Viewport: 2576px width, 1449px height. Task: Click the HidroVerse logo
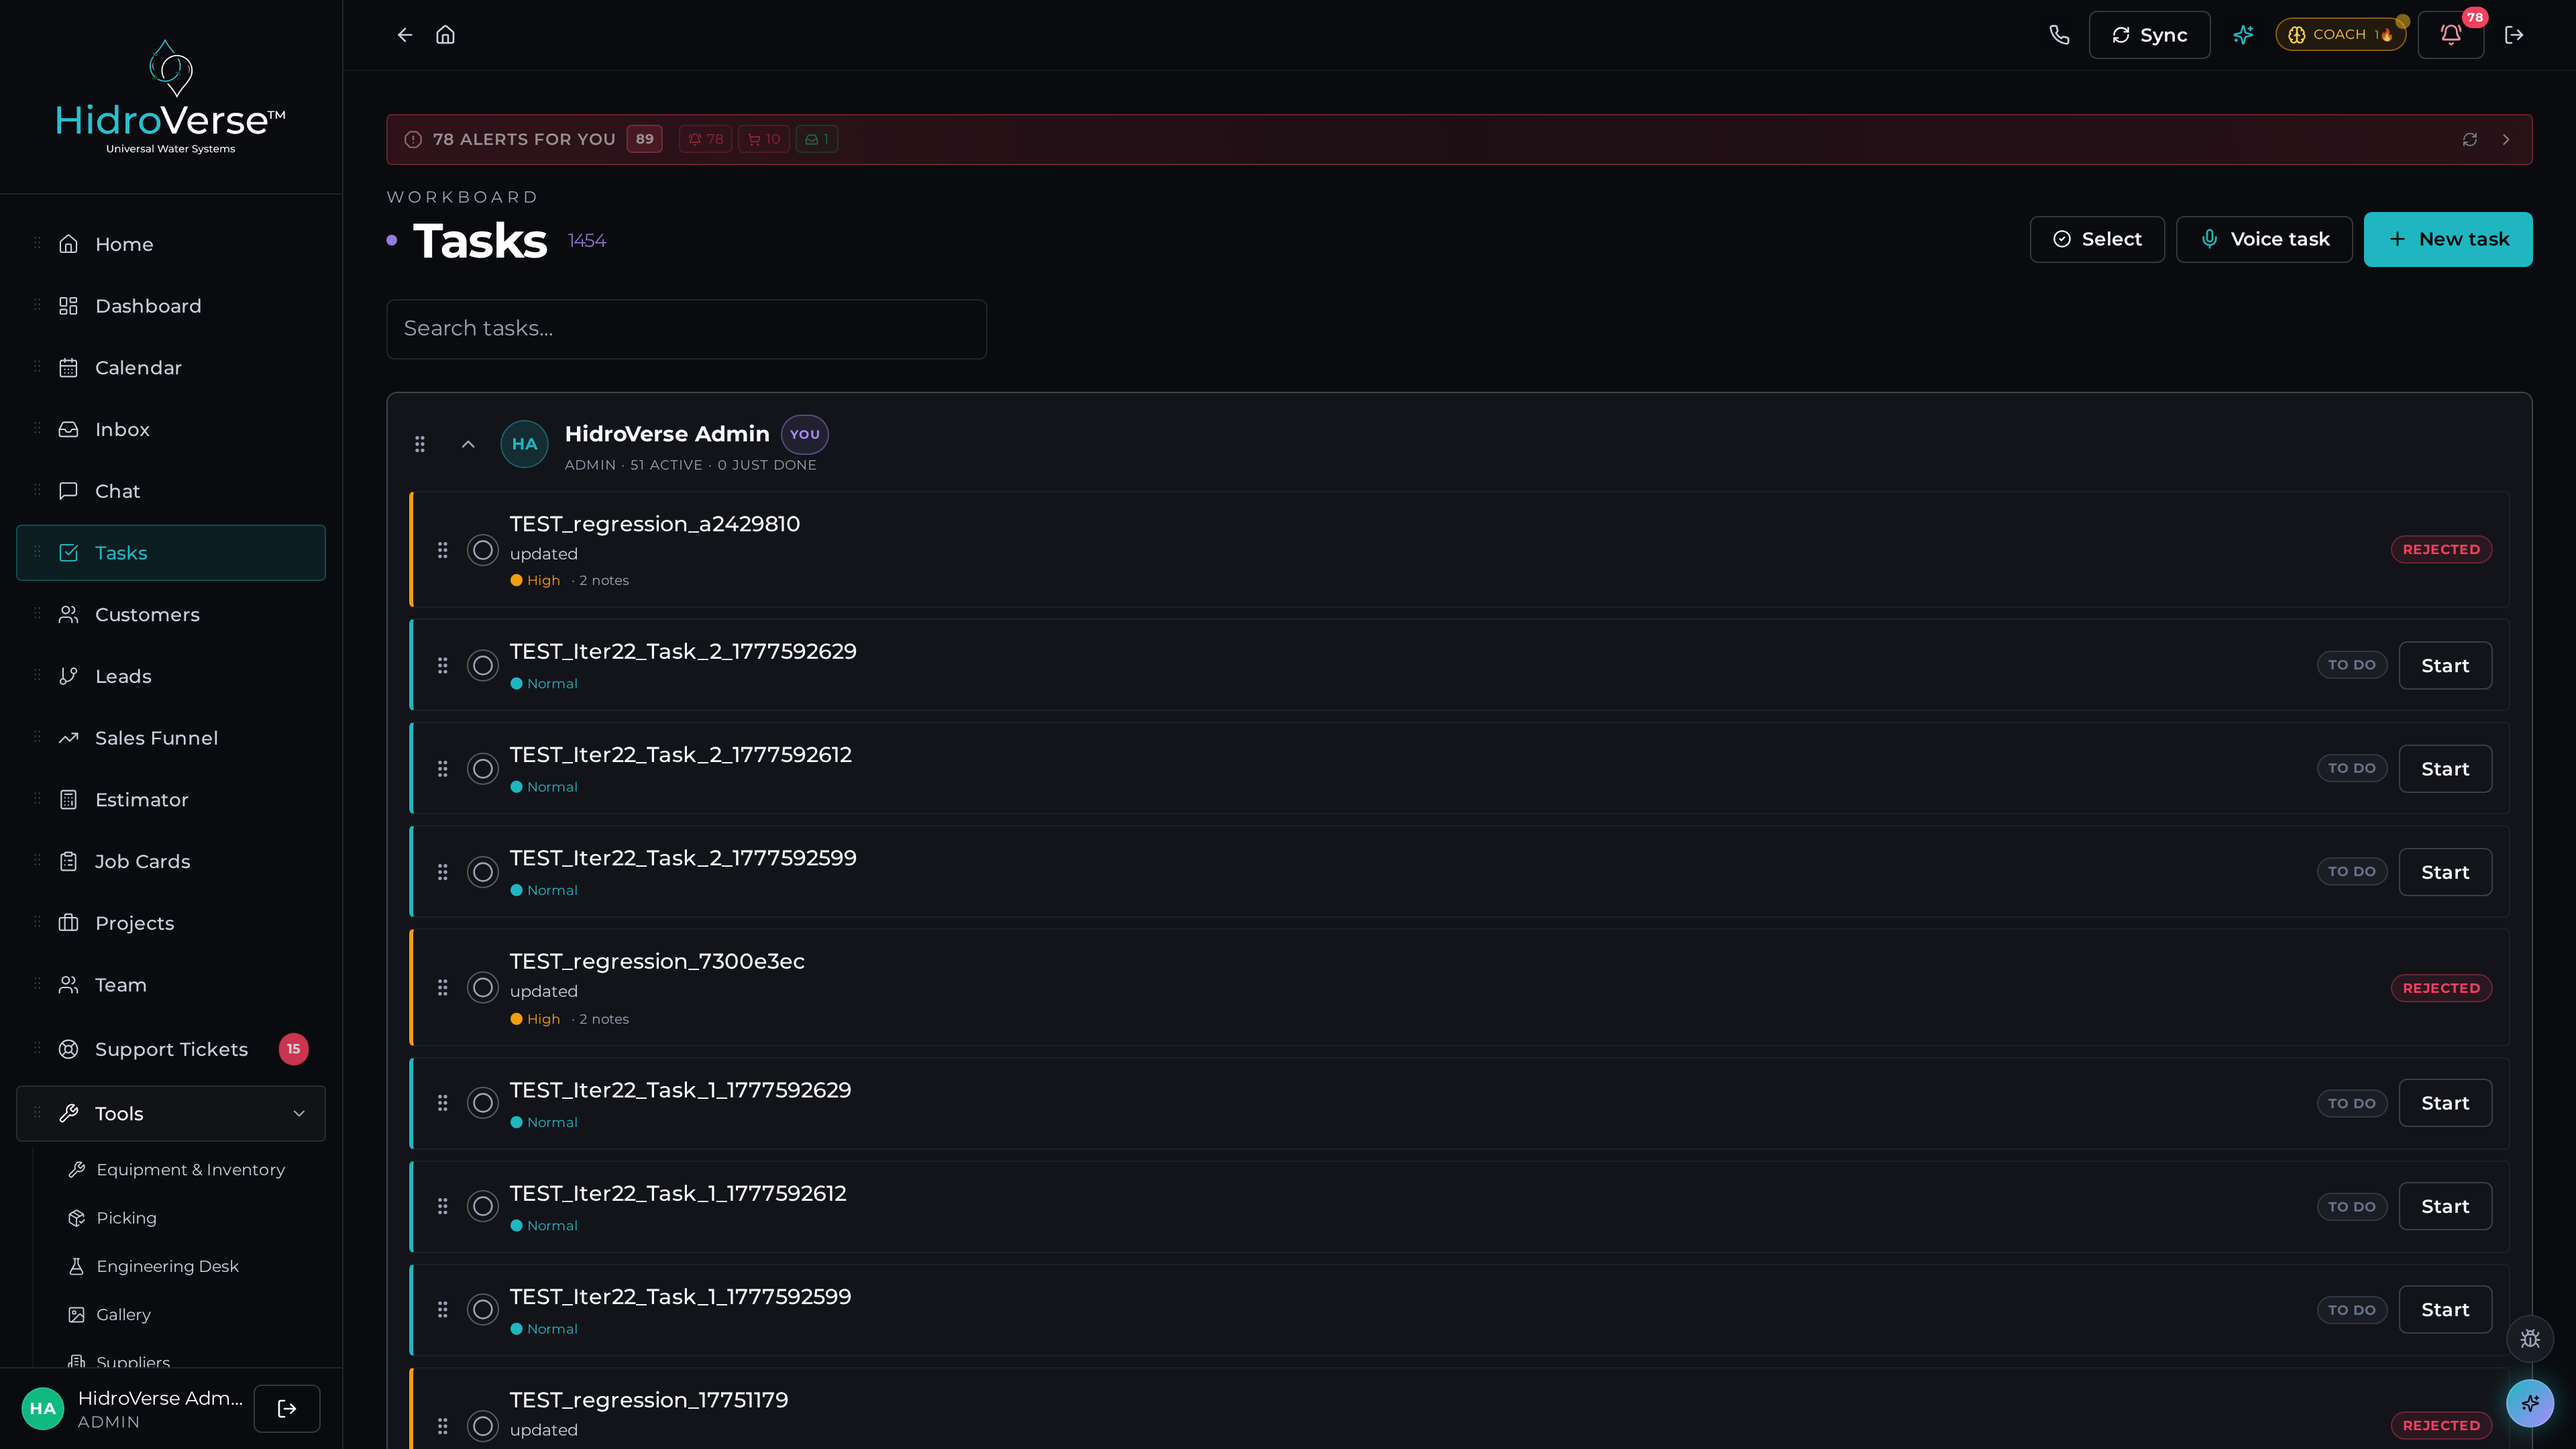coord(171,97)
